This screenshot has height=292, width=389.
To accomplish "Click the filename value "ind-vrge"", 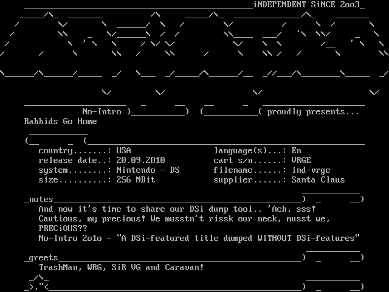I will (x=311, y=170).
